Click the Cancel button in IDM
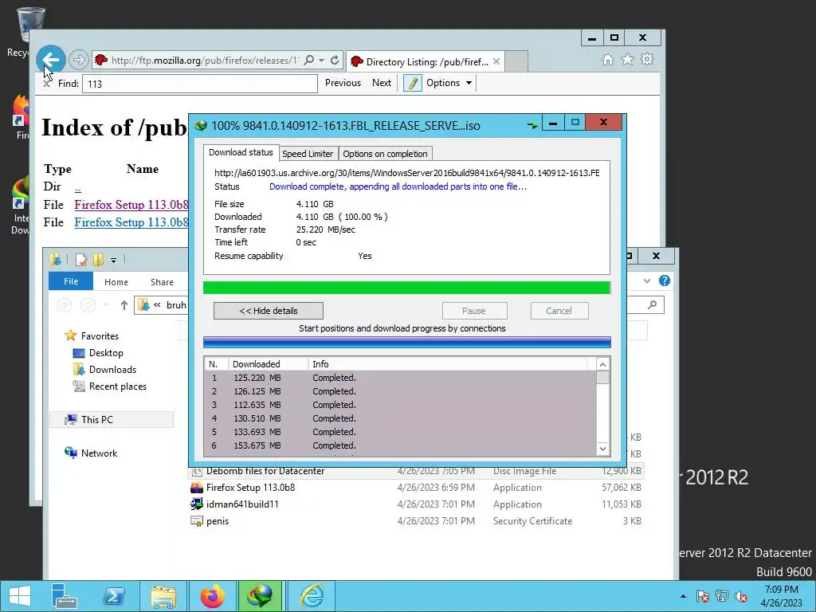 559,311
